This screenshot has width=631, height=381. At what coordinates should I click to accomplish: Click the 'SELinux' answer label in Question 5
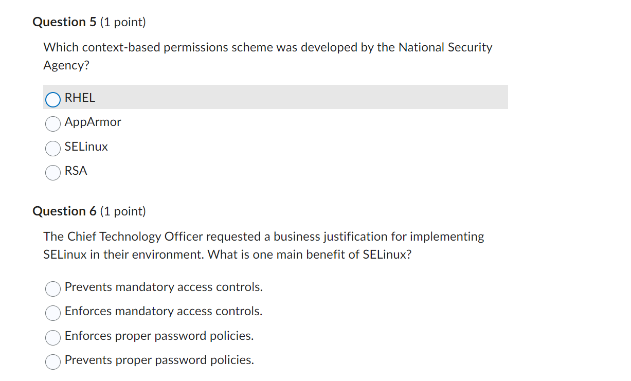(86, 147)
